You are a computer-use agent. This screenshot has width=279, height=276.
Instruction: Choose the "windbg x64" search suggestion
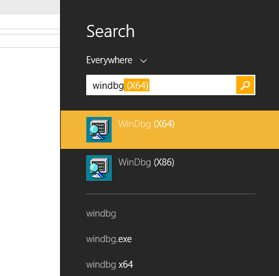(110, 264)
